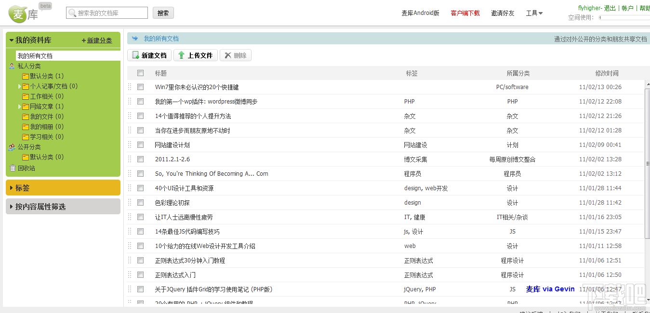This screenshot has width=650, height=313.
Task: Sort by 标题 column header
Action: tap(160, 74)
